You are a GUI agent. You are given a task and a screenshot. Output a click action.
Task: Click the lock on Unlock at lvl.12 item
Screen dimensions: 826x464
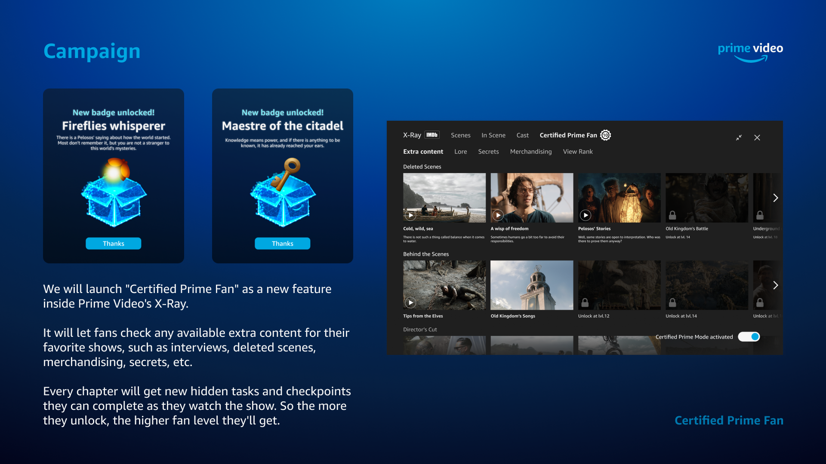(x=585, y=302)
